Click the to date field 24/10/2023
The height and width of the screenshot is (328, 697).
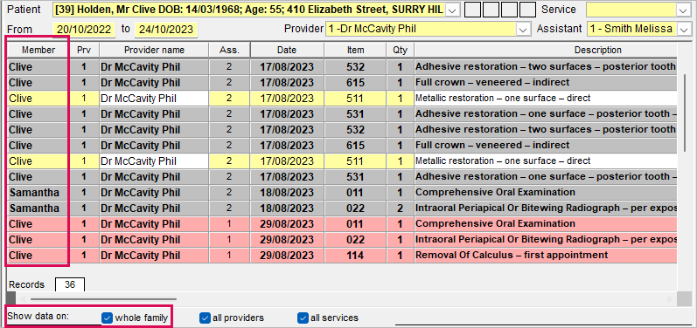pyautogui.click(x=166, y=30)
